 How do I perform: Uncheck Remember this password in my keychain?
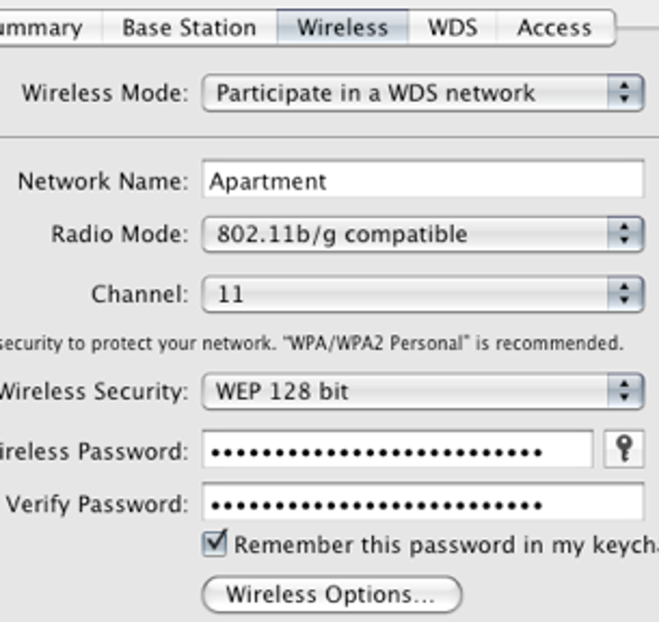(x=215, y=544)
